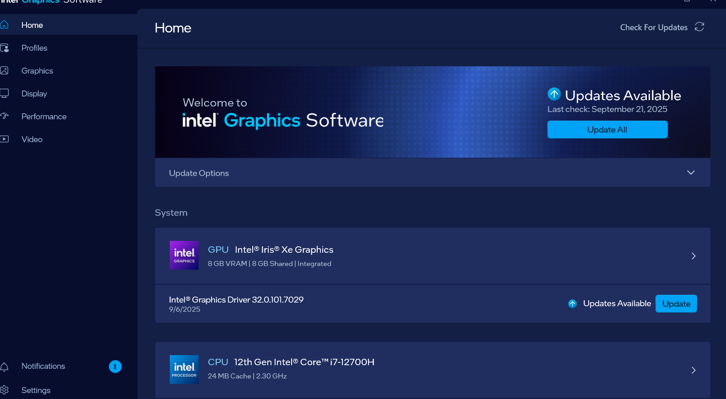Click the driver date 9/6/2025
Screen dimensions: 726x399
tap(184, 309)
